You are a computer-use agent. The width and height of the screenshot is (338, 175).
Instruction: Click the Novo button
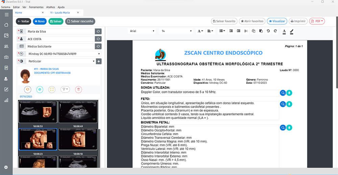(40, 21)
